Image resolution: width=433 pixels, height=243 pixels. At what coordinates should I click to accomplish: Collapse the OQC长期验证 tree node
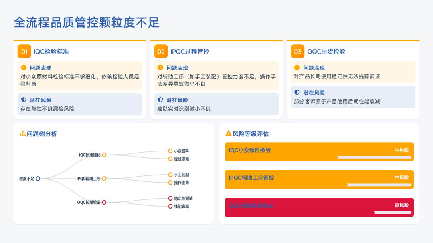104,202
